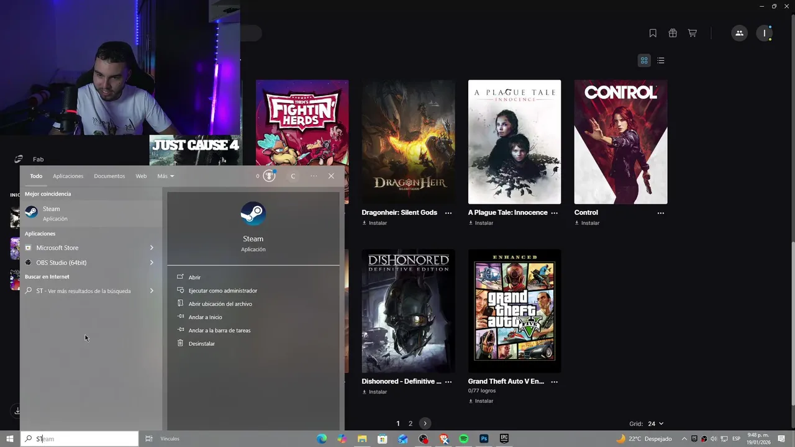Open the weather widget showing 22°C Despejado
Image resolution: width=795 pixels, height=447 pixels.
(x=643, y=439)
